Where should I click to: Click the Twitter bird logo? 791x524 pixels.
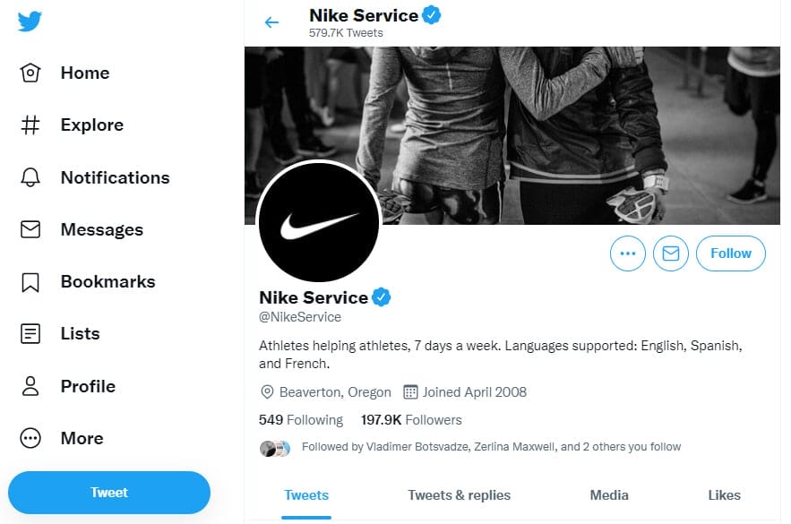(30, 21)
